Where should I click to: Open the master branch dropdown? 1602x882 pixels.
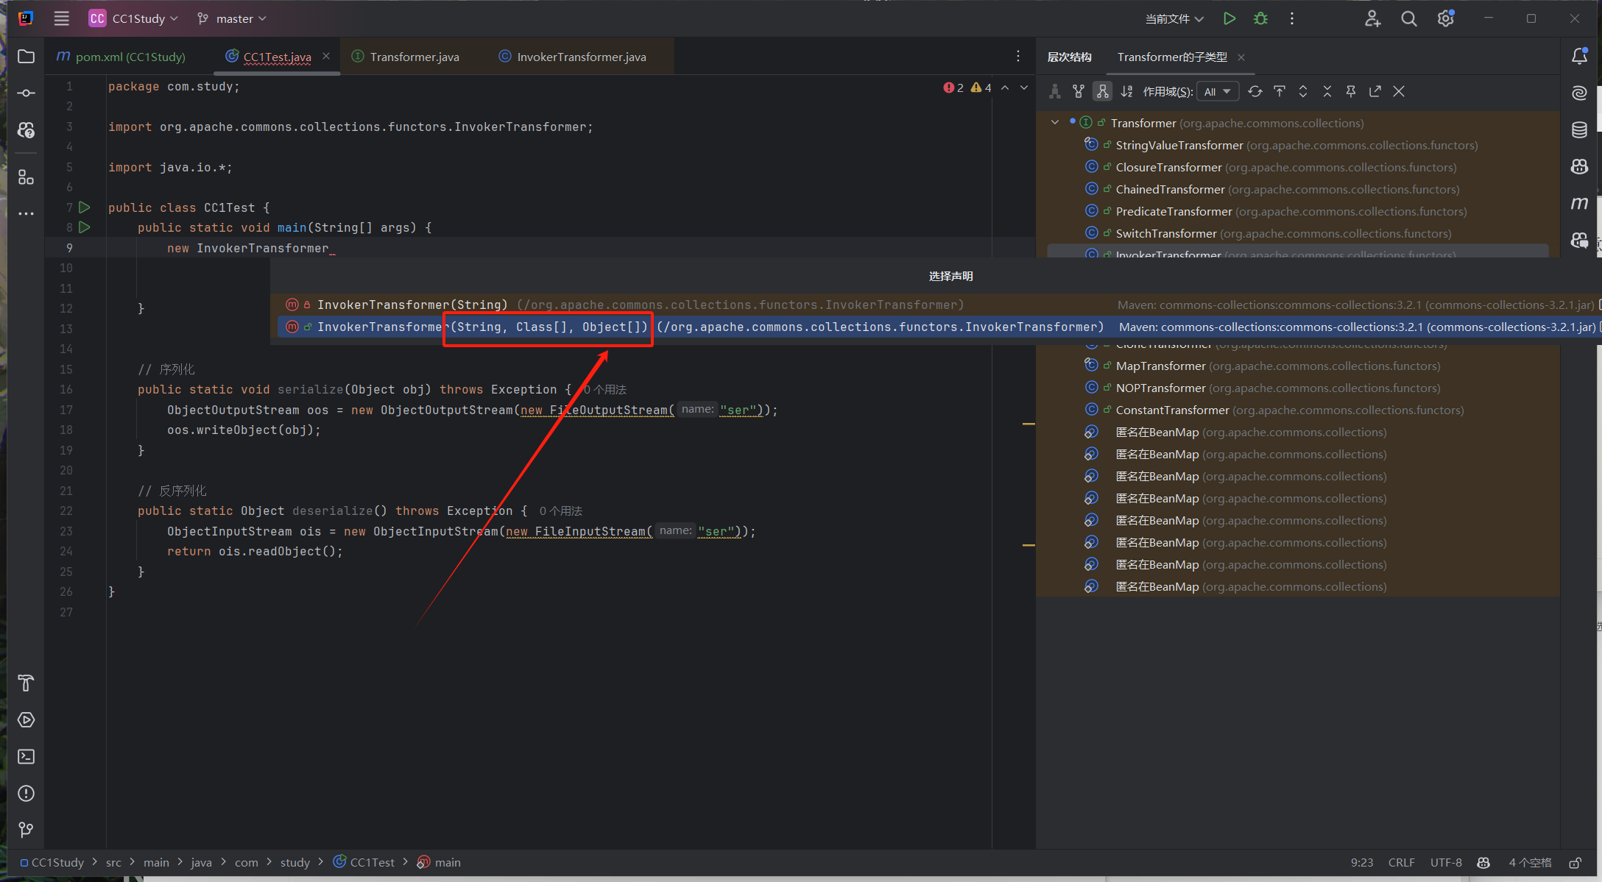coord(232,18)
